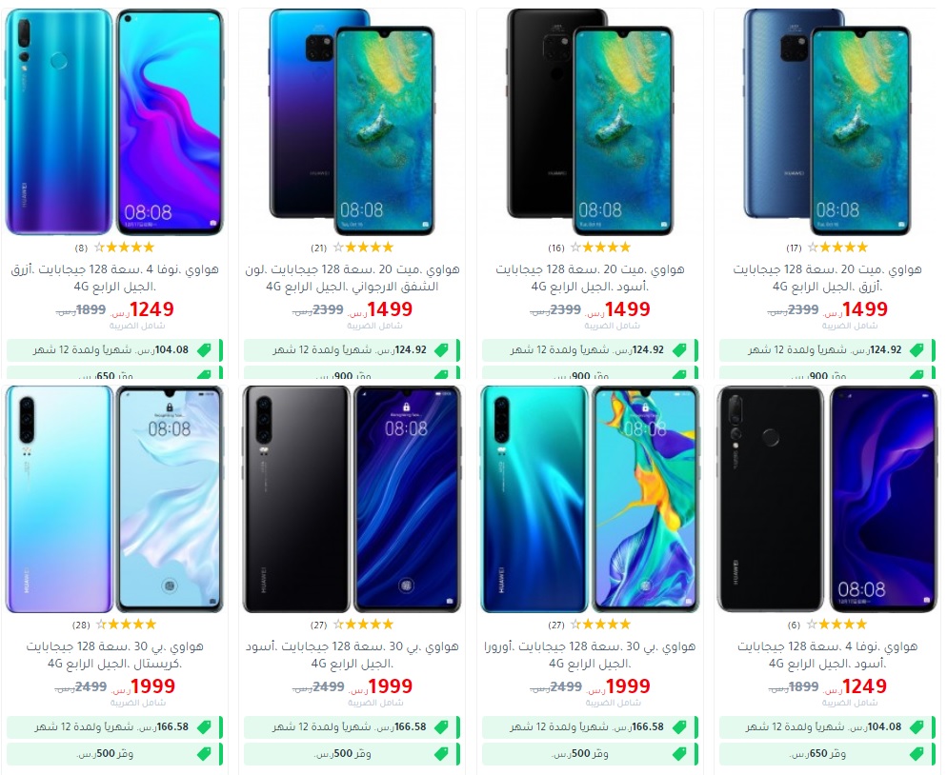Image resolution: width=947 pixels, height=775 pixels.
Task: Open the blue Huawei Nova 4 product image
Action: point(114,122)
